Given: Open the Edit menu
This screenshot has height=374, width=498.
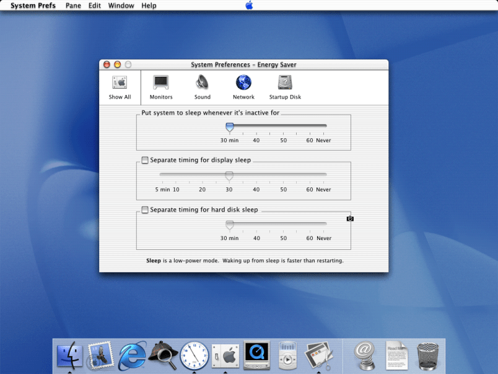Looking at the screenshot, I should 94,6.
